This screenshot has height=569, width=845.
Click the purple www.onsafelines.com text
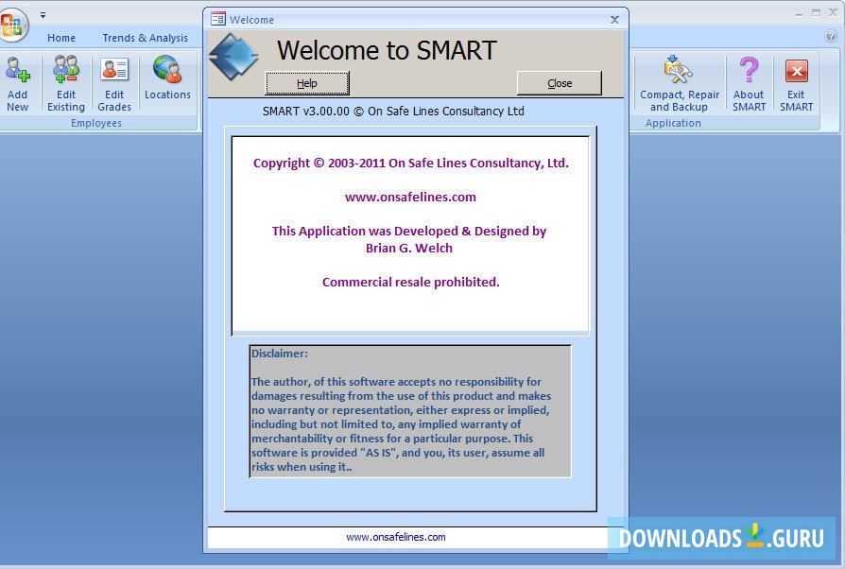pos(410,198)
